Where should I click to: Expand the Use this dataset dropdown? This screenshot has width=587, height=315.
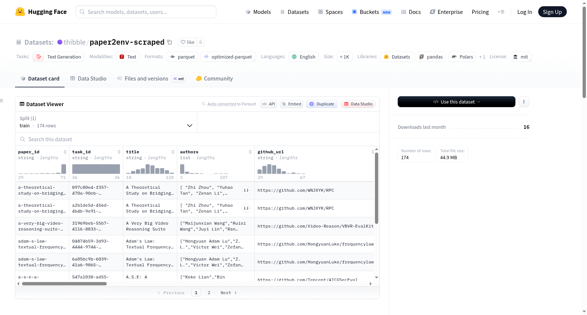point(456,102)
